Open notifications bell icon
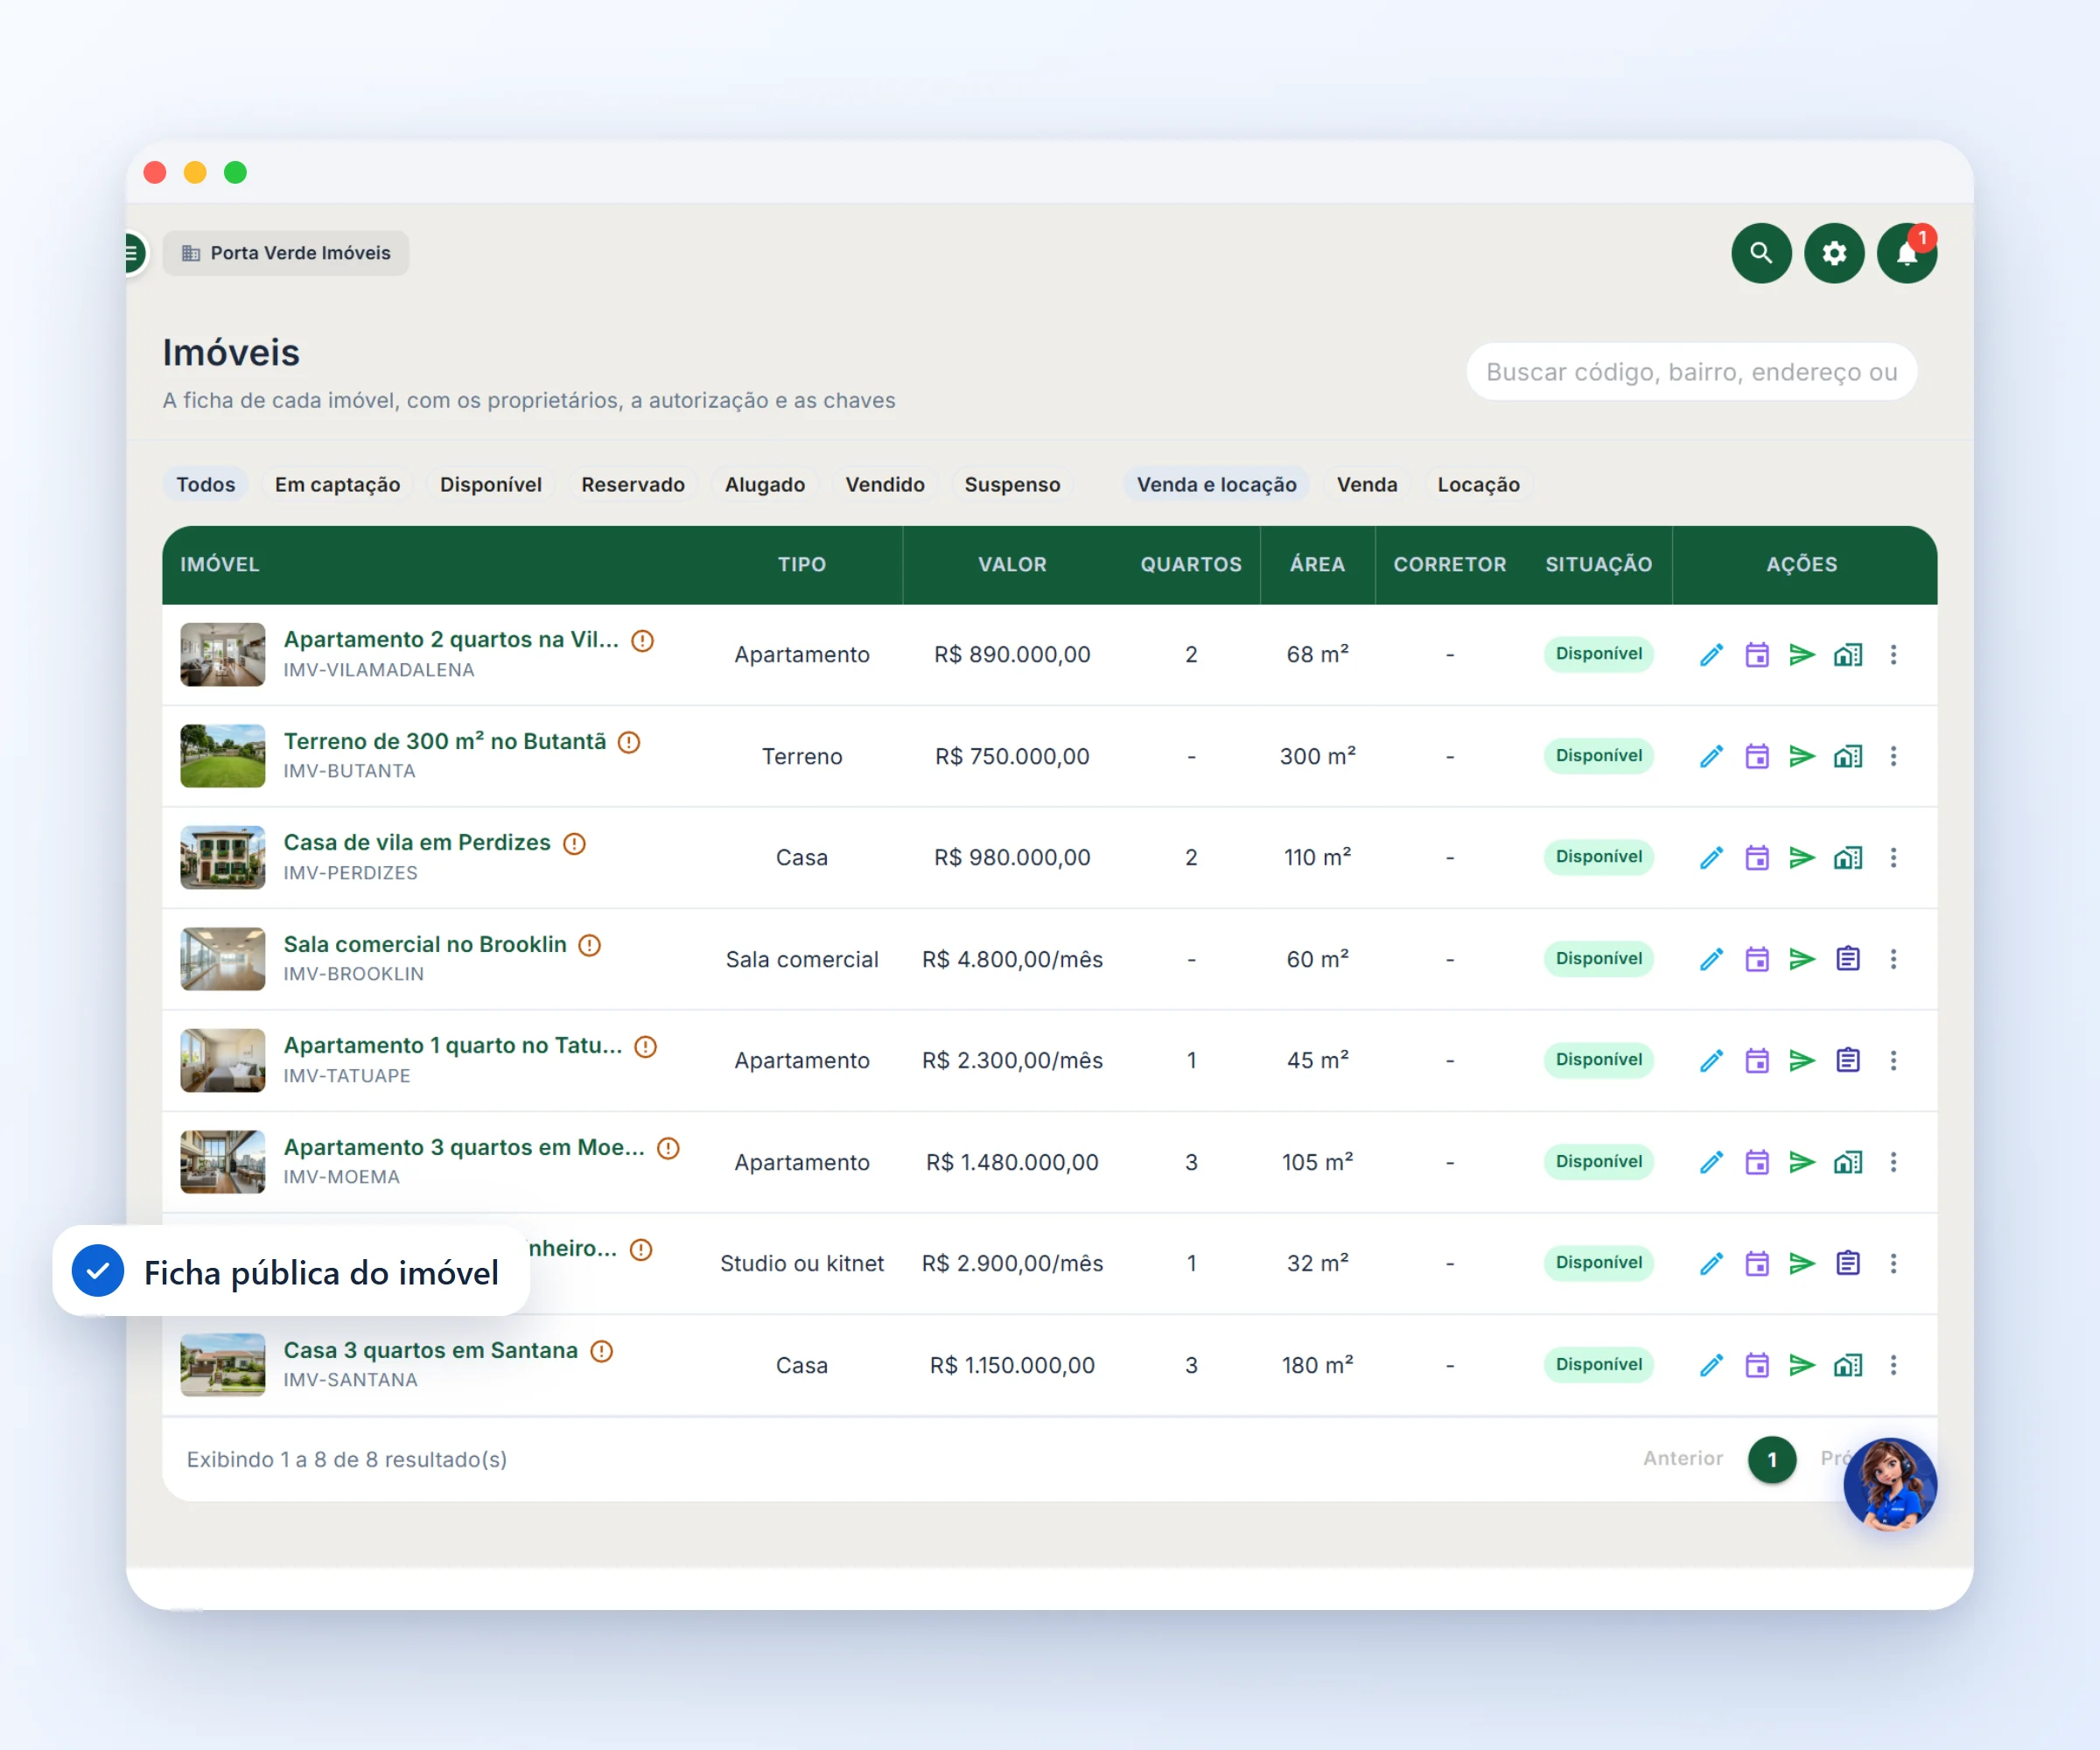Viewport: 2100px width, 1750px height. tap(1906, 253)
